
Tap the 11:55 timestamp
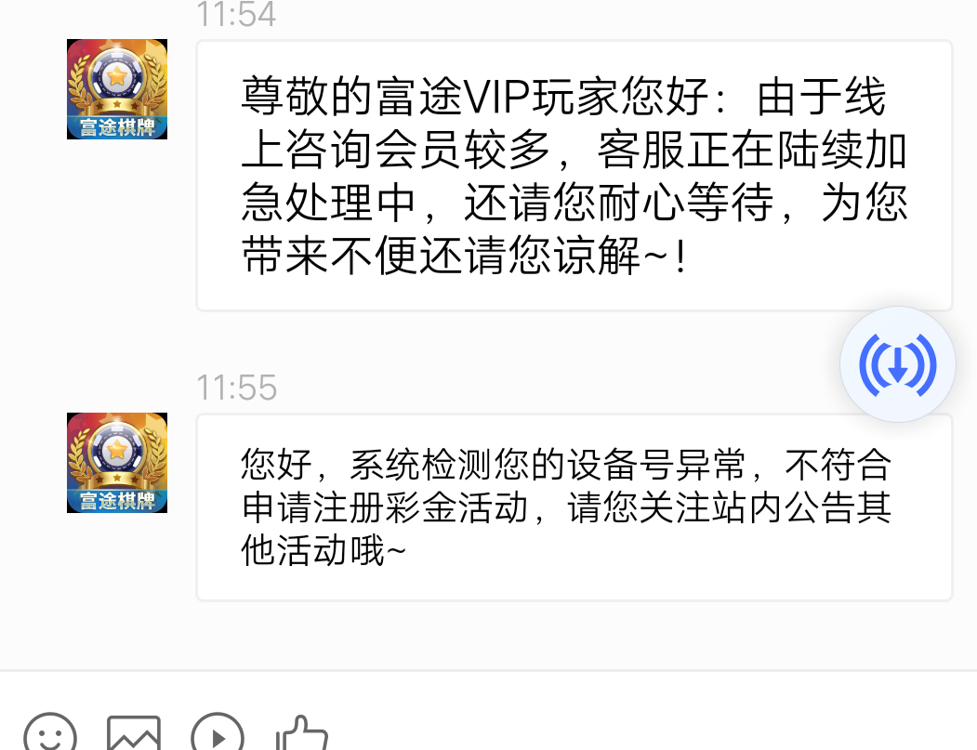point(237,388)
